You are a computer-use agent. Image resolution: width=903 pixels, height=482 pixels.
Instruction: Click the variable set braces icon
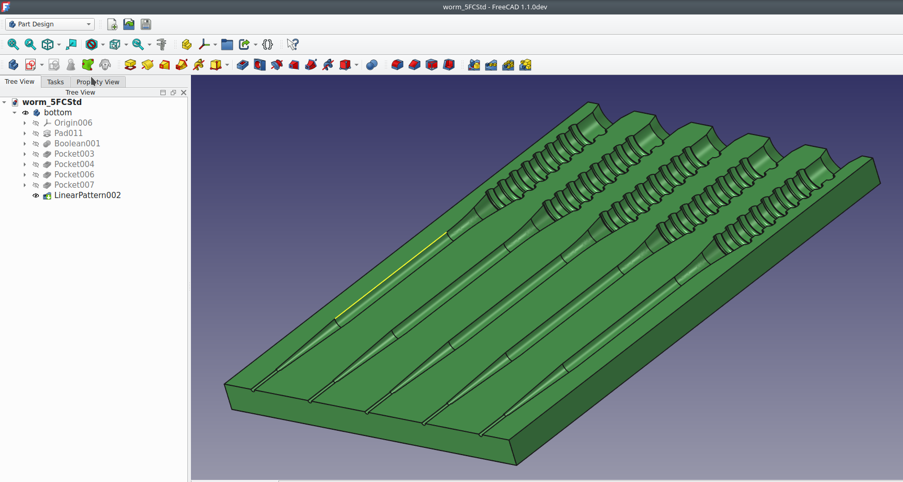268,44
